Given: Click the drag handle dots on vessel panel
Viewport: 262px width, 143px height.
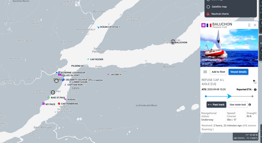Looking at the screenshot, I should pyautogui.click(x=249, y=25).
